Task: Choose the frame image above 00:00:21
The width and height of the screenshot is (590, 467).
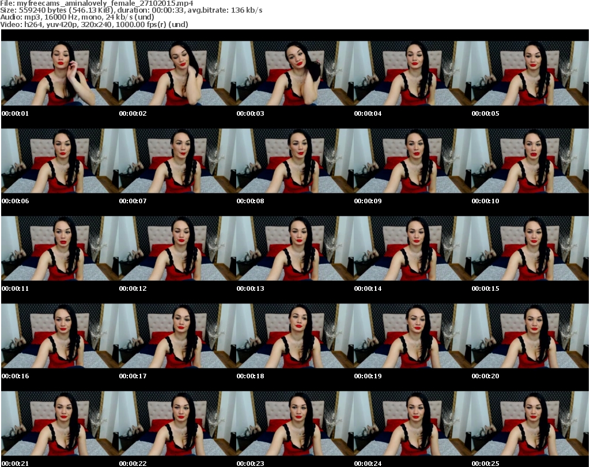Action: pos(60,423)
